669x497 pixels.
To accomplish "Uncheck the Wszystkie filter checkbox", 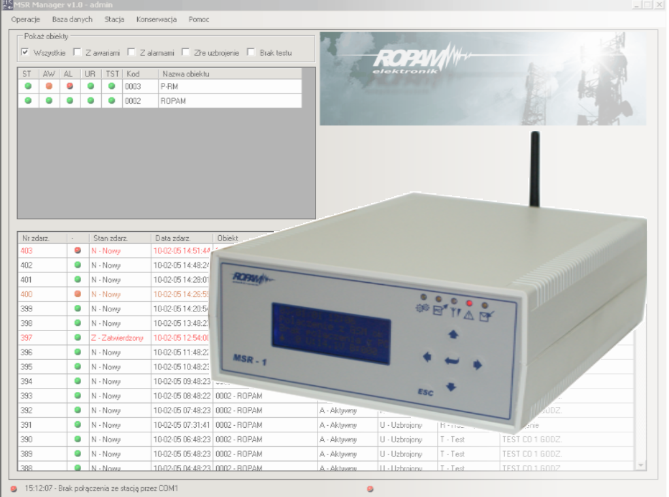I will [x=25, y=52].
